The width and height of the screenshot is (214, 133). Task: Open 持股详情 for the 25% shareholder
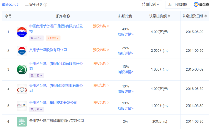[x=125, y=53]
